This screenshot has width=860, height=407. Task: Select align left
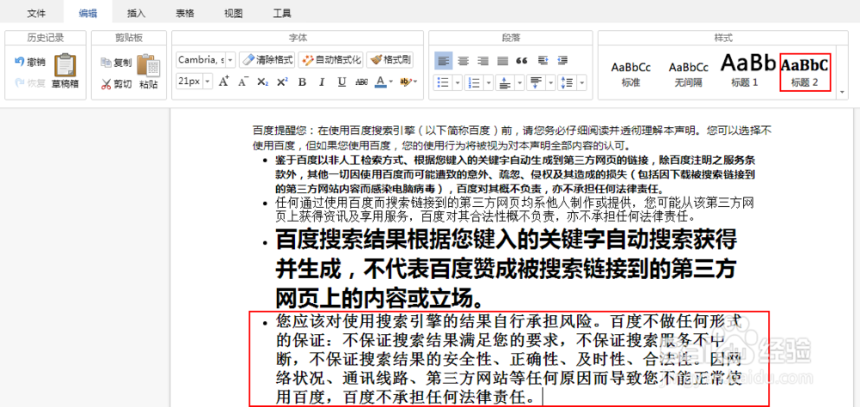[x=444, y=61]
